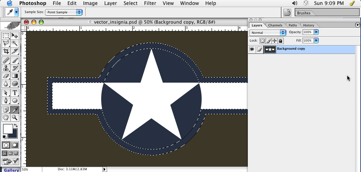
Task: Select the Polygonal Lasso tool
Action: coord(6,43)
